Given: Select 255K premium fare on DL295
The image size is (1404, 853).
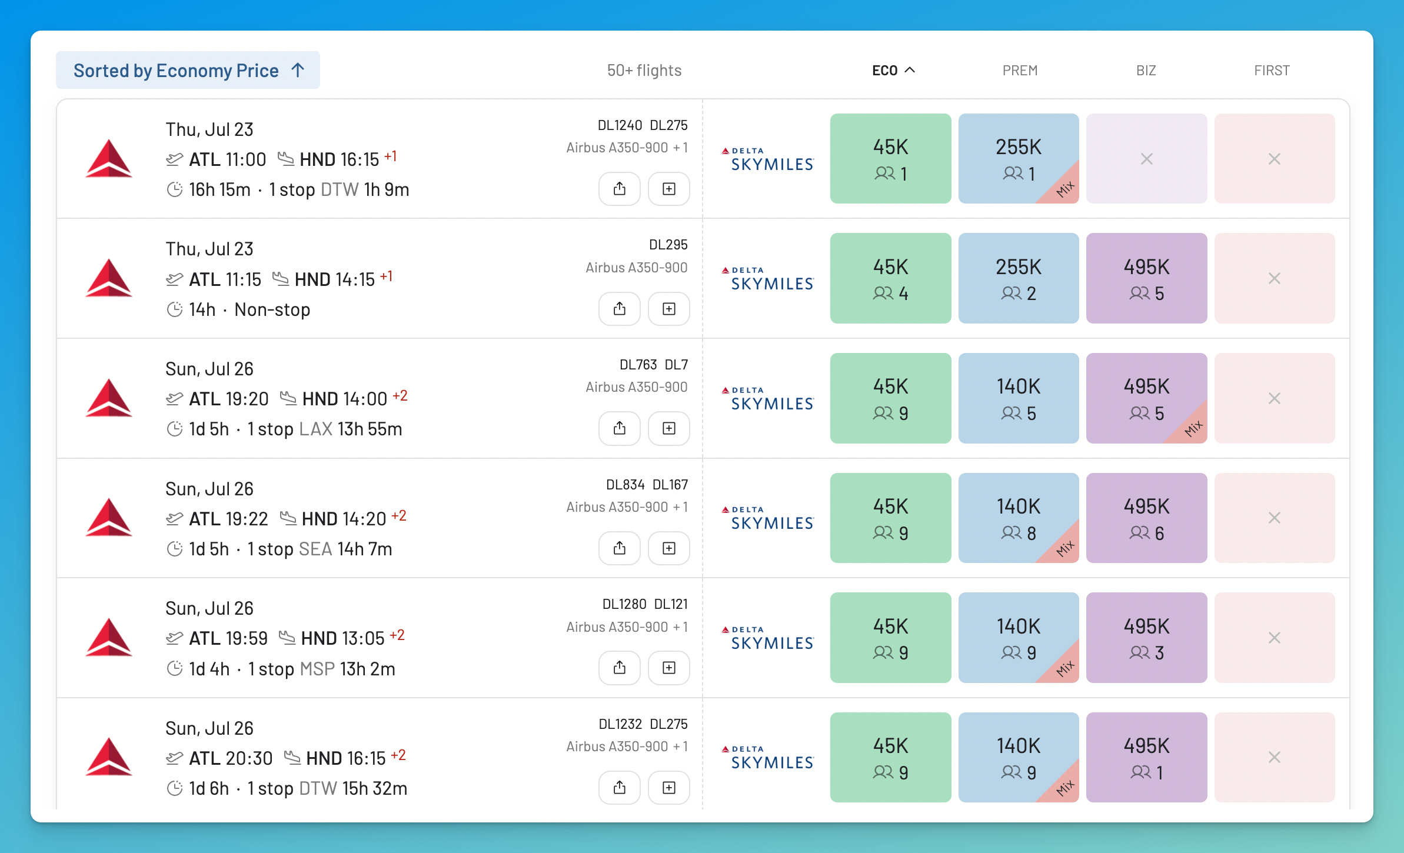Looking at the screenshot, I should pyautogui.click(x=1019, y=278).
